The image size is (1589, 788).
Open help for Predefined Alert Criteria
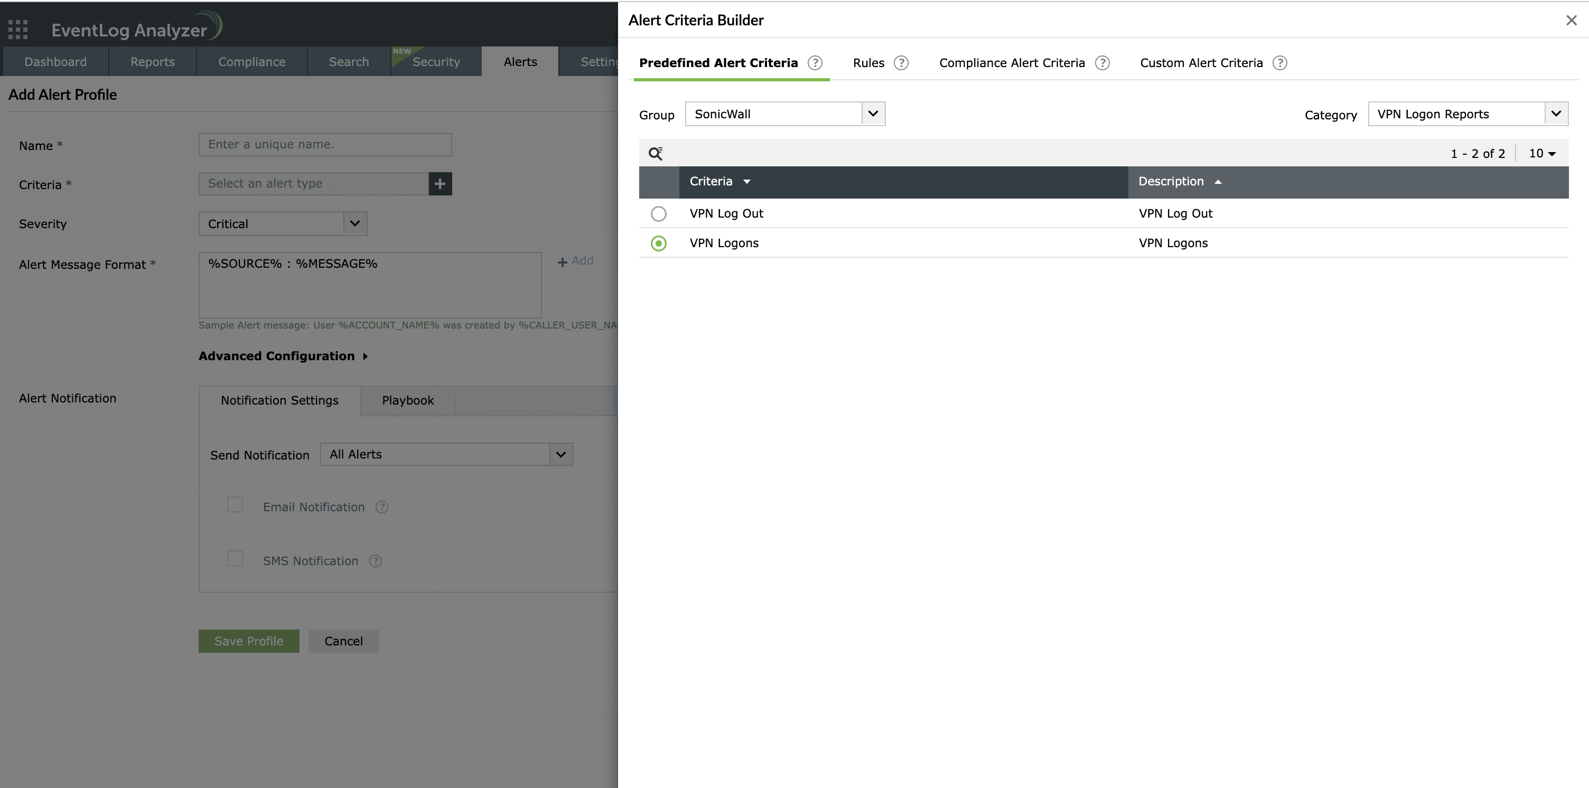(x=815, y=63)
